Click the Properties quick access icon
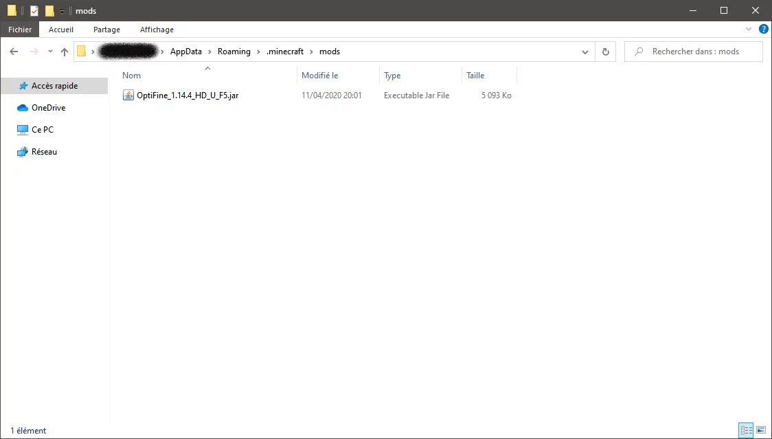This screenshot has height=439, width=772. point(34,11)
